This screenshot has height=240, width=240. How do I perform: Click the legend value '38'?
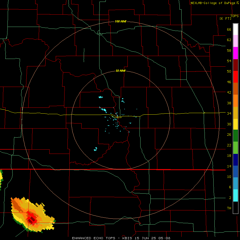(229, 103)
